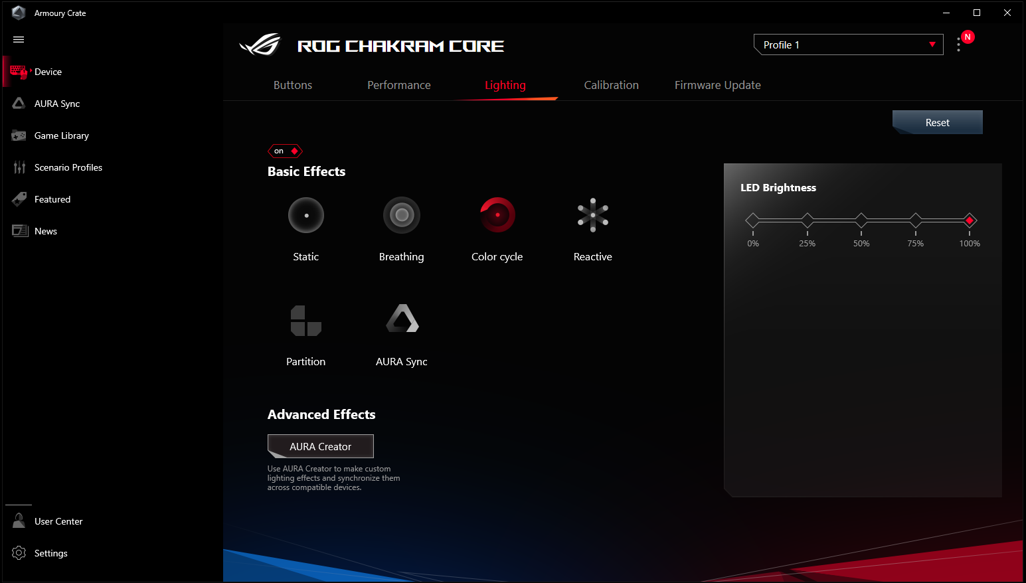The height and width of the screenshot is (583, 1026).
Task: Click the Armoury Crate app icon
Action: [19, 13]
